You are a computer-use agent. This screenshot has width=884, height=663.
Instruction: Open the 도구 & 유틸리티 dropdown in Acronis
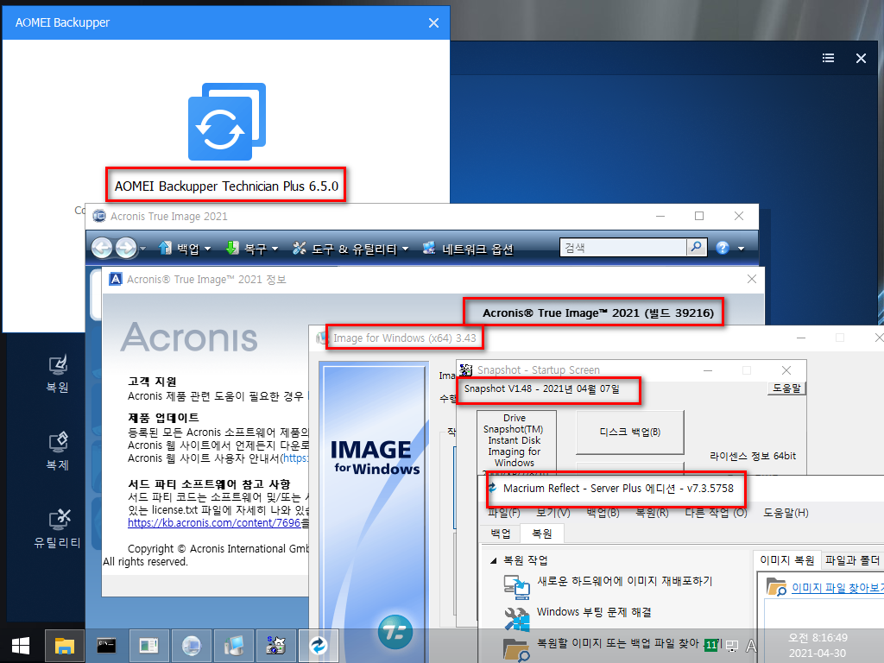pyautogui.click(x=350, y=248)
